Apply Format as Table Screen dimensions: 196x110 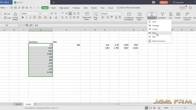pos(140,16)
